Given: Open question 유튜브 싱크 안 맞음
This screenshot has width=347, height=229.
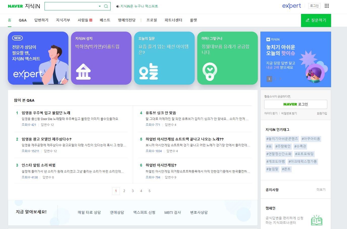Looking at the screenshot, I should point(161,113).
